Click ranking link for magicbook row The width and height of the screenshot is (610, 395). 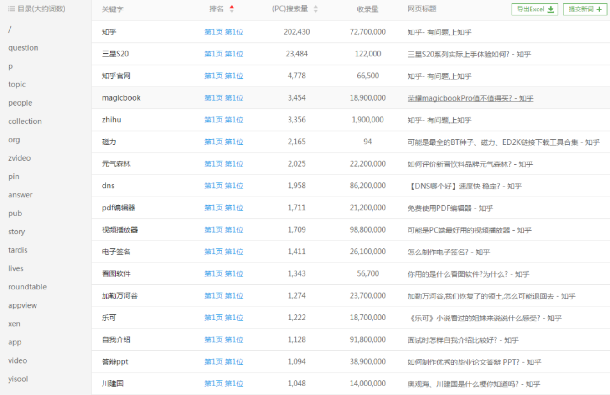click(x=224, y=98)
